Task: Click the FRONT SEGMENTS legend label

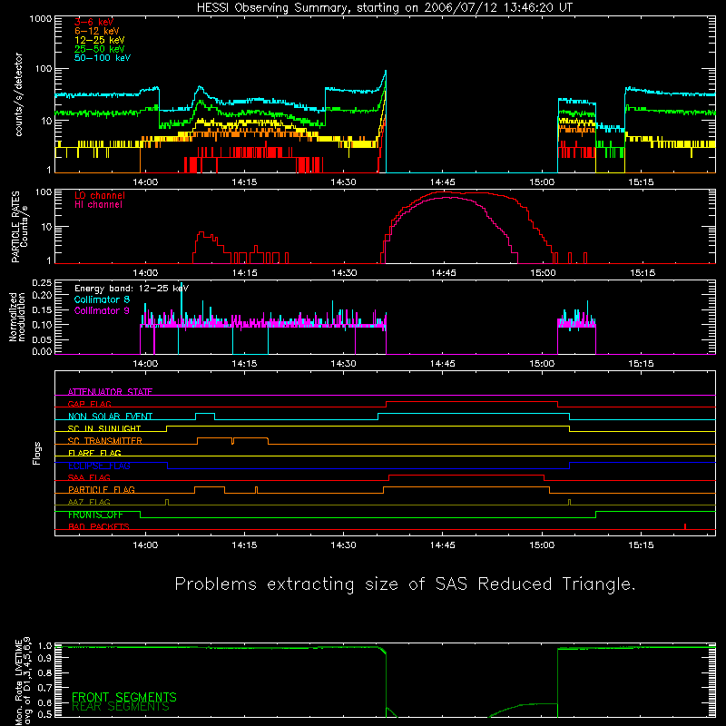Action: (x=124, y=697)
